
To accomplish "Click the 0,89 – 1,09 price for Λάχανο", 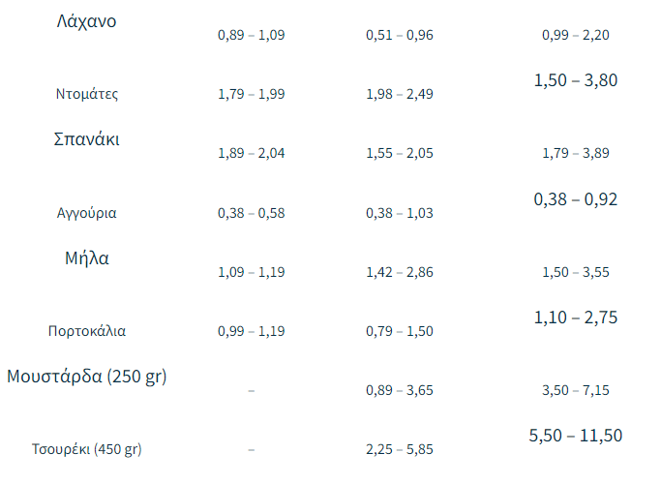I will pyautogui.click(x=252, y=36).
